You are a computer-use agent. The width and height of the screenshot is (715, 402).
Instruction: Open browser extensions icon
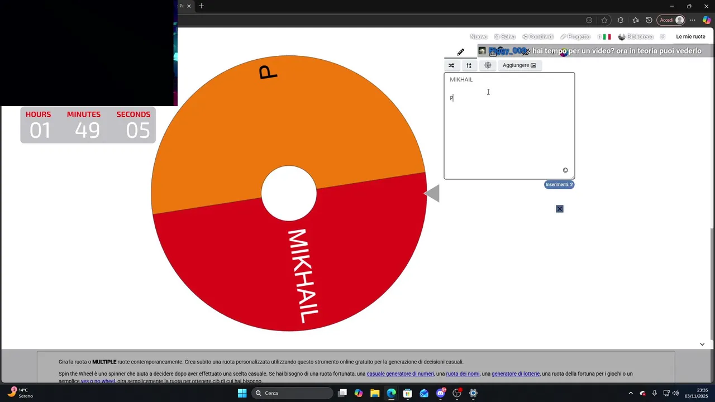pyautogui.click(x=620, y=20)
